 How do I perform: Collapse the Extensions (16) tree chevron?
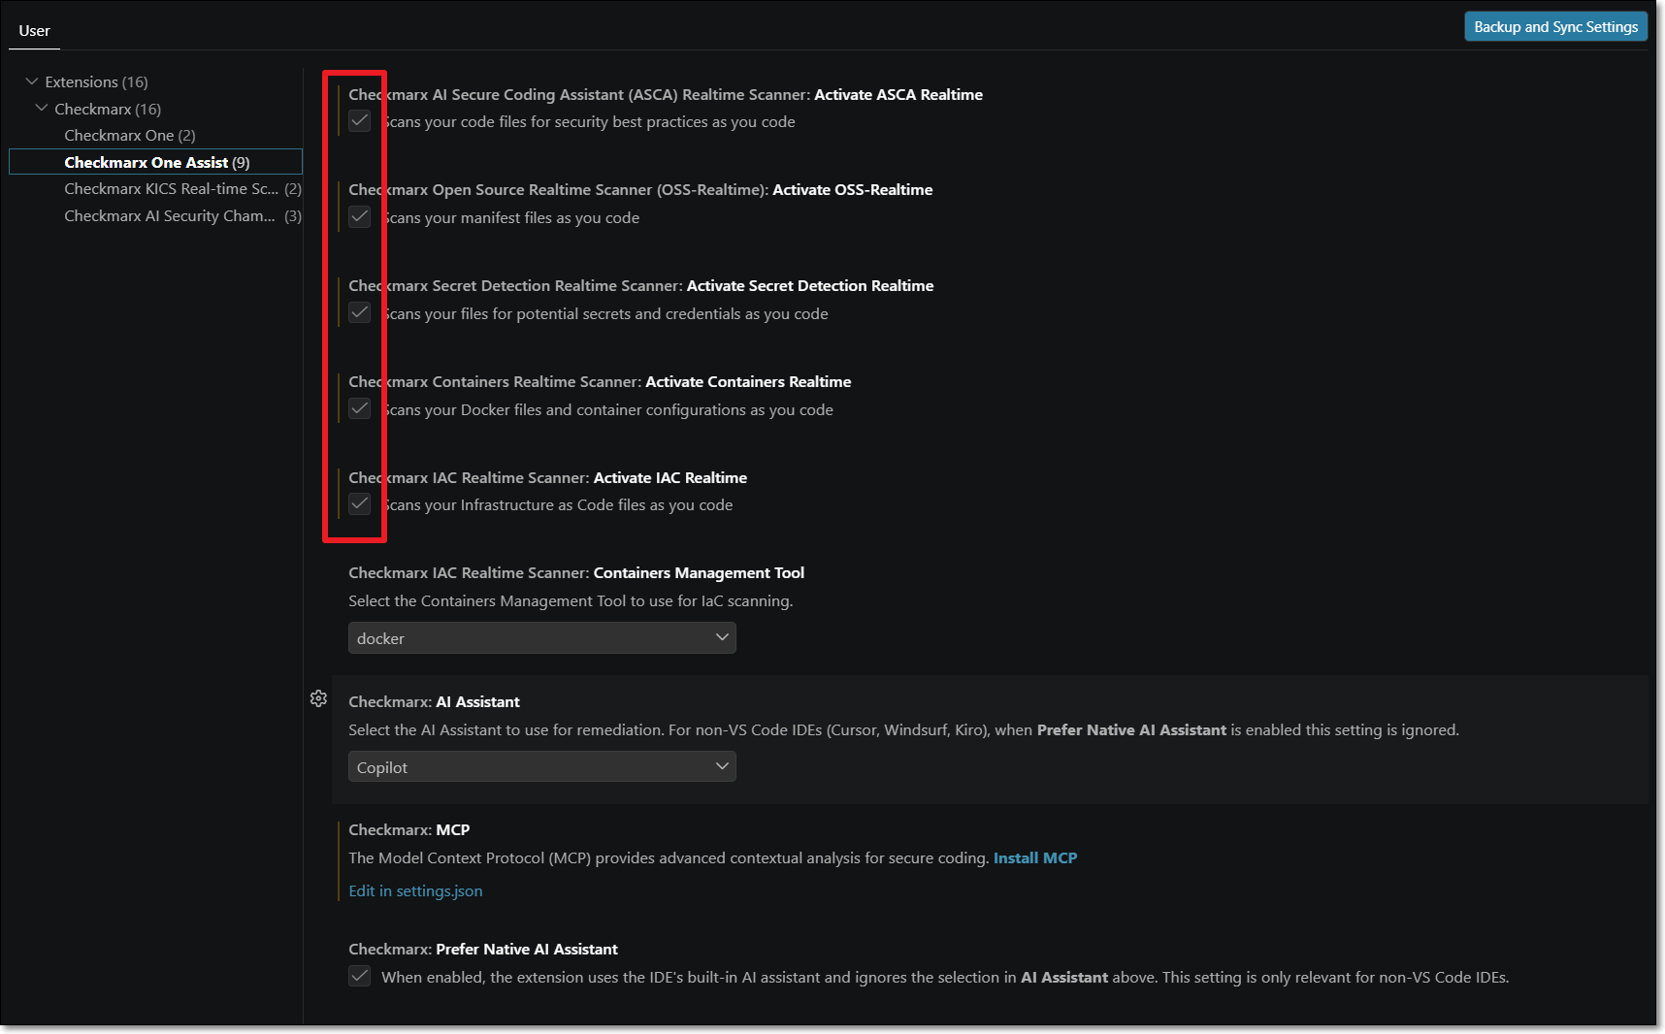tap(32, 81)
